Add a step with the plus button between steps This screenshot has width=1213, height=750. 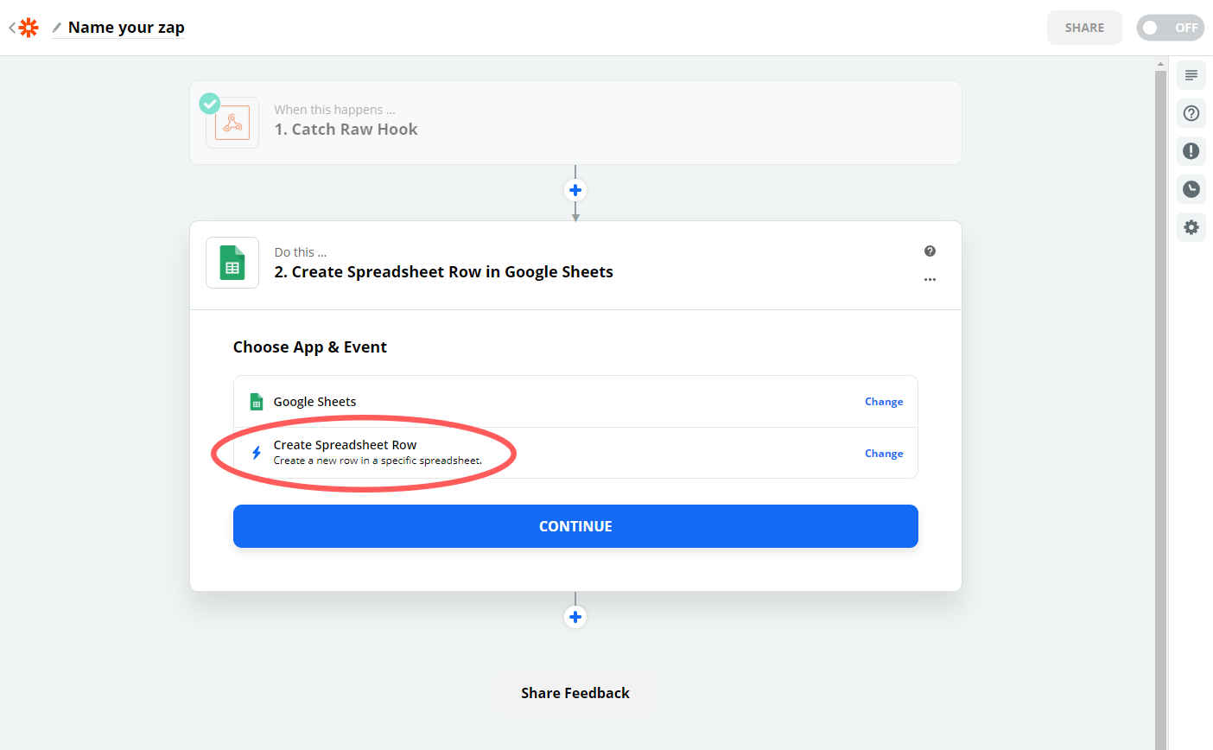[x=575, y=189]
